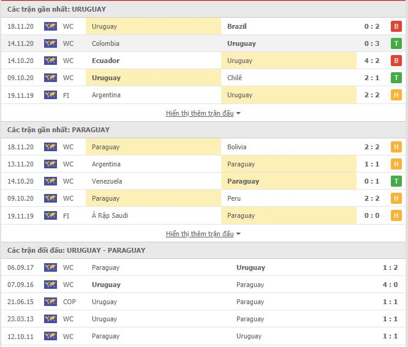Screen dimensions: 408x347
Task: Click the green T result badge for Colombia–Uruguay
Action: pos(396,43)
